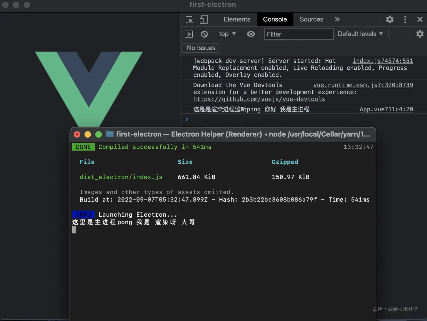Open the three-dot customize DevTools menu
This screenshot has height=321, width=427.
[405, 19]
